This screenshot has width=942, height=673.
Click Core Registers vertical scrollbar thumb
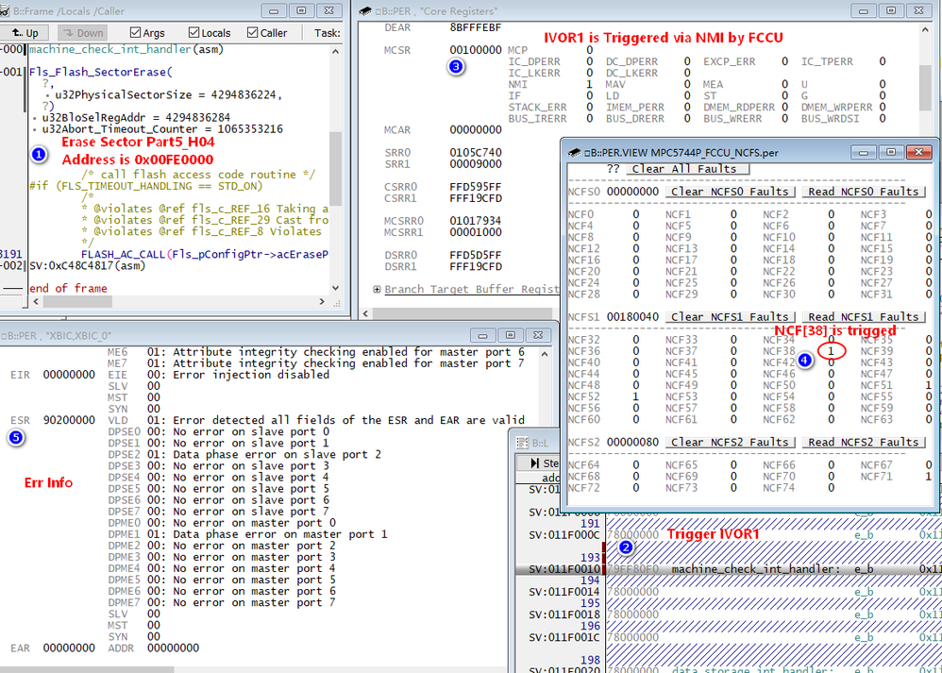tap(926, 89)
